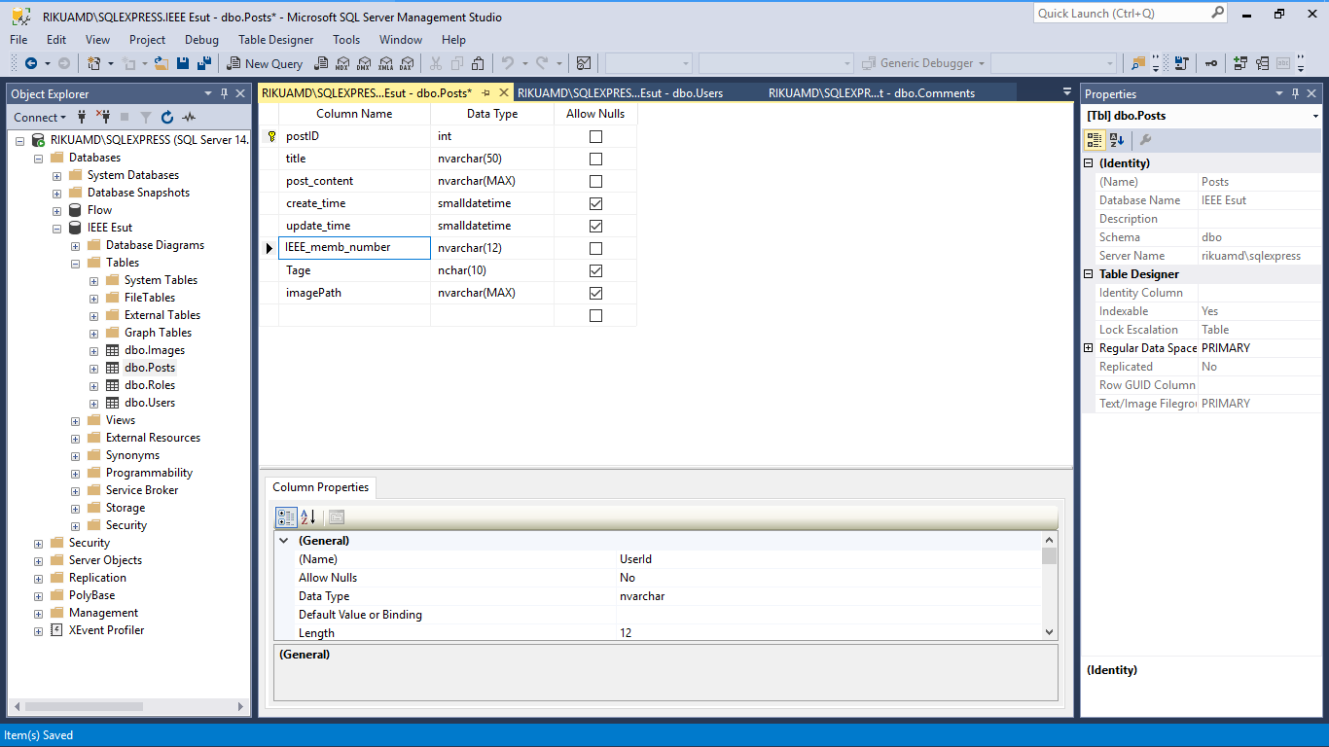This screenshot has width=1329, height=747.
Task: Click the XMLA query toolbar icon
Action: 385,63
